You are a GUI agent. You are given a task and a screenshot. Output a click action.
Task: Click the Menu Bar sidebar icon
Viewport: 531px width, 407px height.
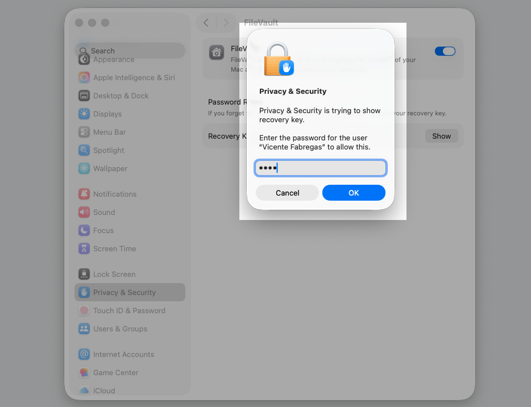click(84, 132)
